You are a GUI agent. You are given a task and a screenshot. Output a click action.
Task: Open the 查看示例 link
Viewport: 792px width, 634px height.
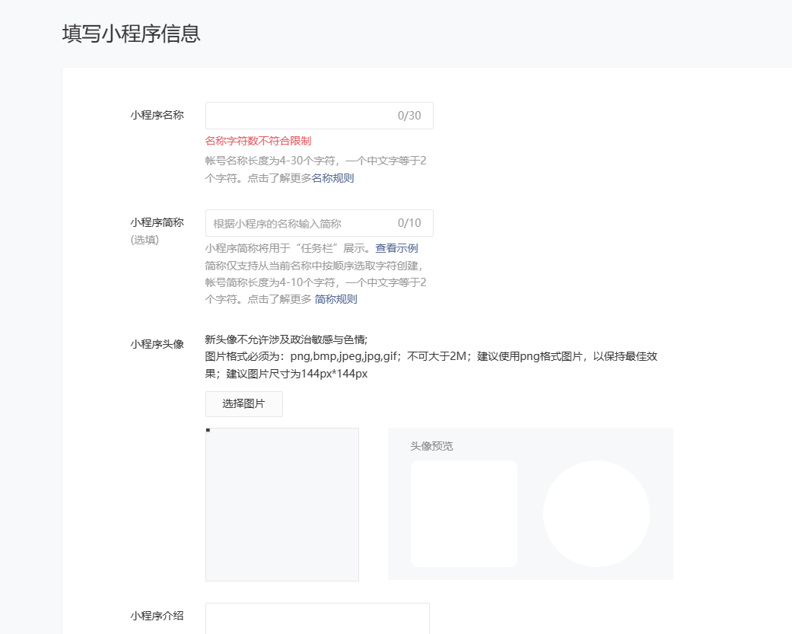click(396, 248)
